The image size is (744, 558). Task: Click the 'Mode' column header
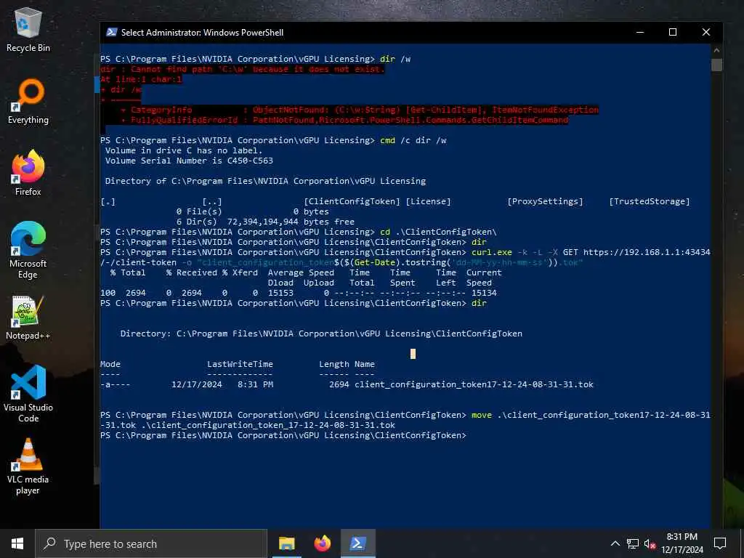coord(110,364)
